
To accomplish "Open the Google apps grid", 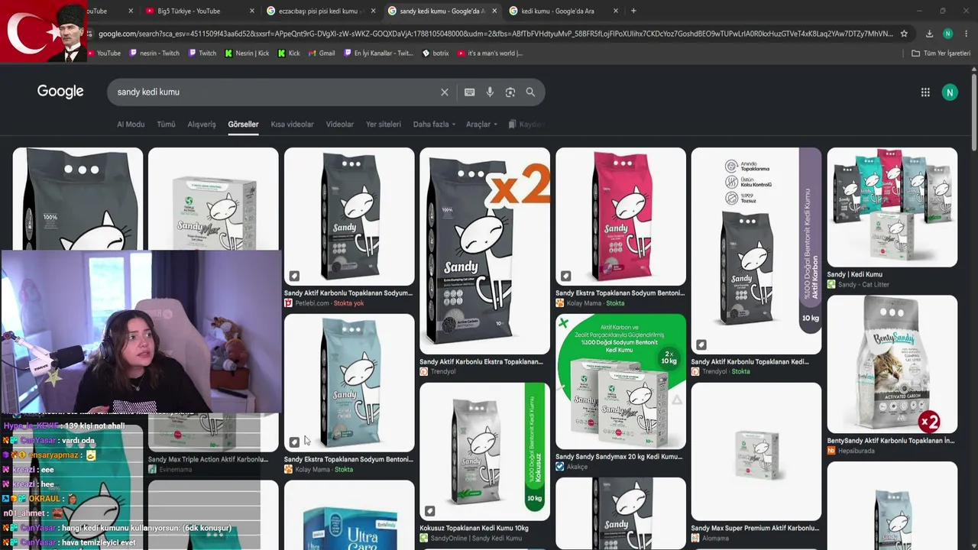I will (925, 92).
